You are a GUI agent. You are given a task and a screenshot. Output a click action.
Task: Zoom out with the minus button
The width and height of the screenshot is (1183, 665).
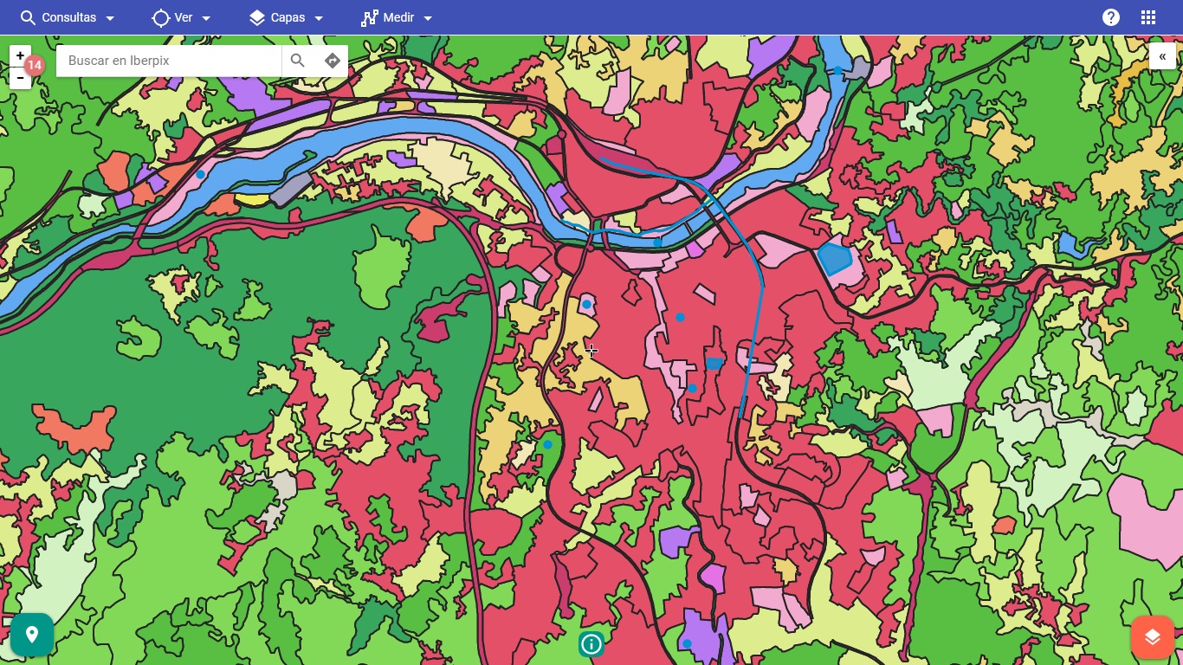pyautogui.click(x=20, y=78)
